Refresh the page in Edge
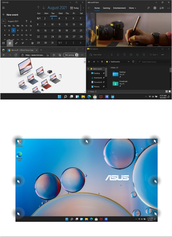Screen dimensions: 172x237 pos(16,55)
